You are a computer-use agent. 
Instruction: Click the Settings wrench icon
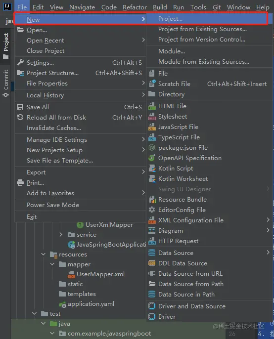point(20,62)
